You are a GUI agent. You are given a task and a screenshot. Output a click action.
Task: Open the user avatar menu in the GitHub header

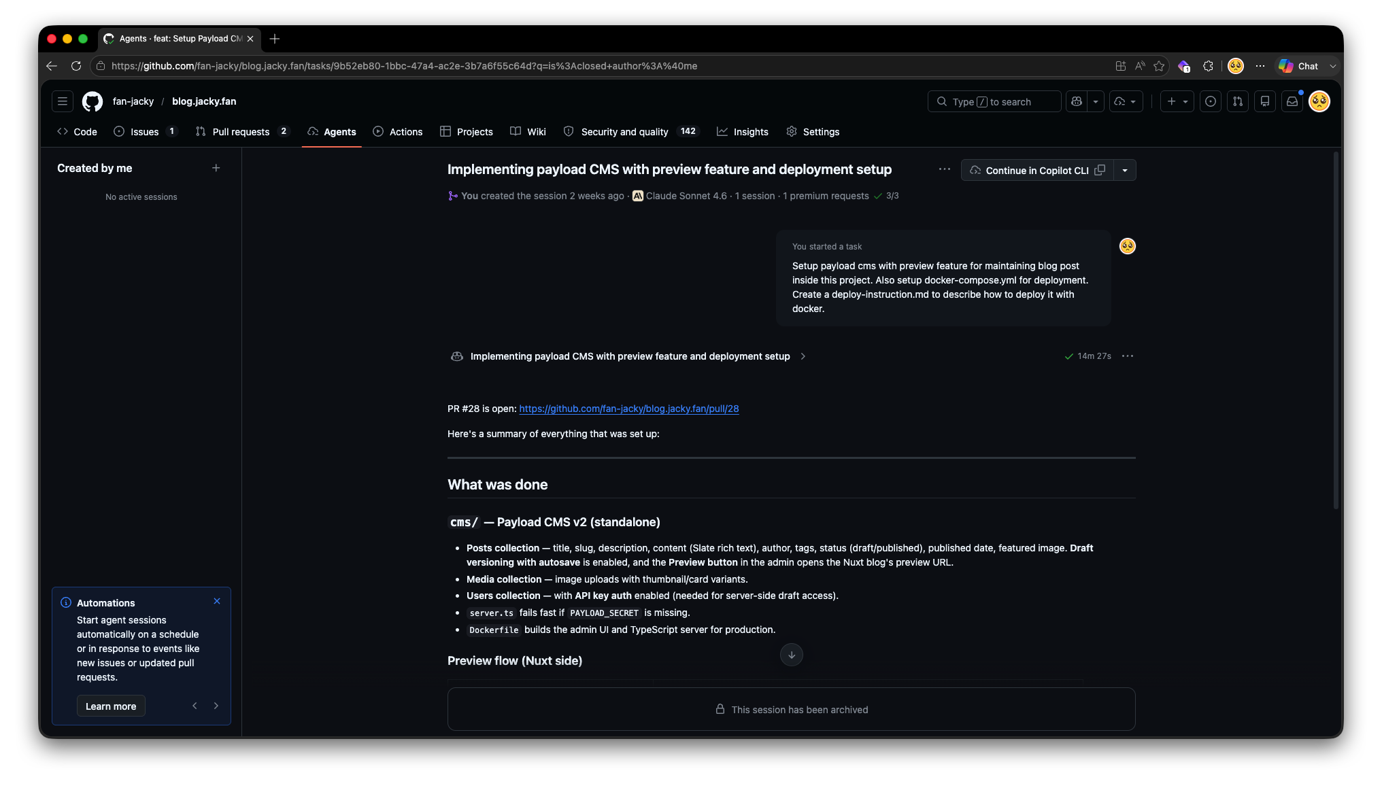click(1319, 101)
